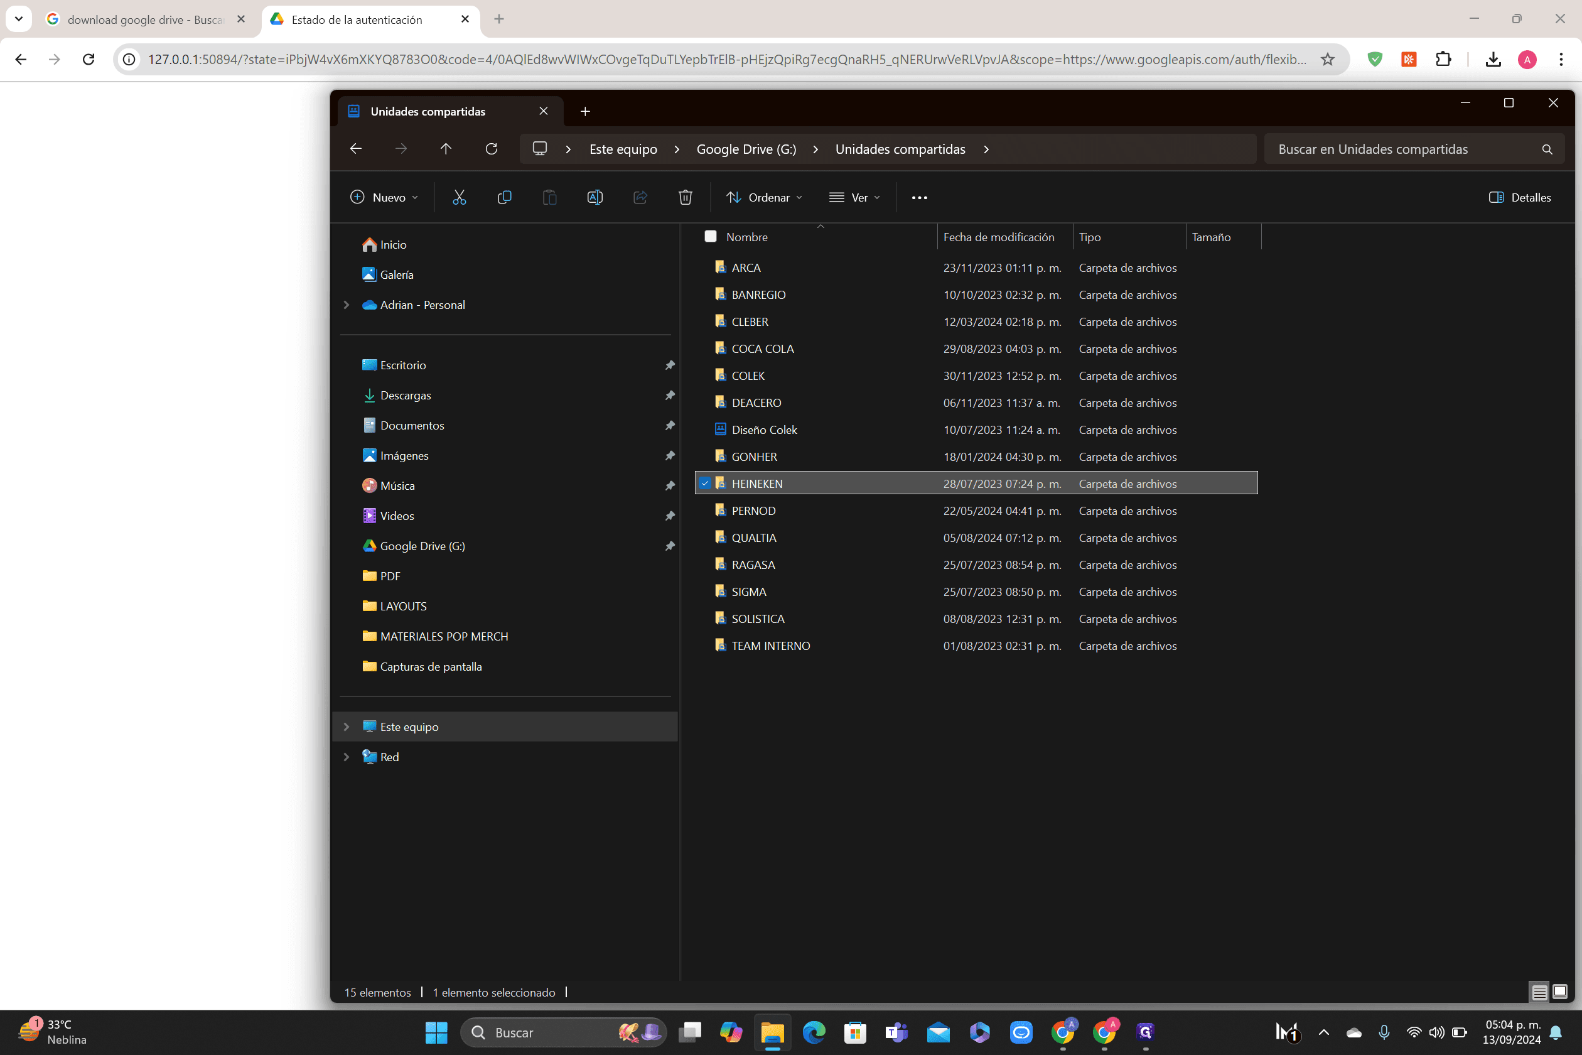The width and height of the screenshot is (1582, 1055).
Task: Go back in File Explorer navigation
Action: coord(356,149)
